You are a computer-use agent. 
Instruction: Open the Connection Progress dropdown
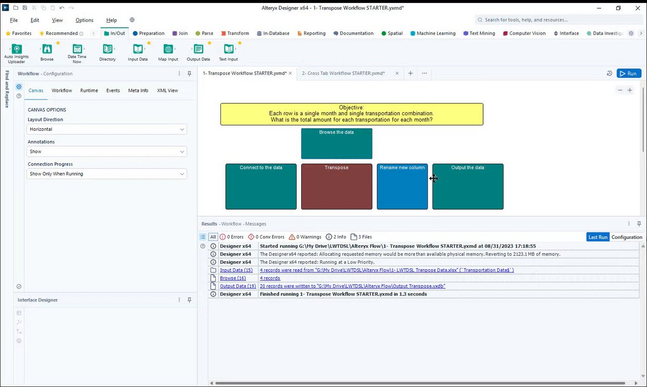click(x=107, y=174)
